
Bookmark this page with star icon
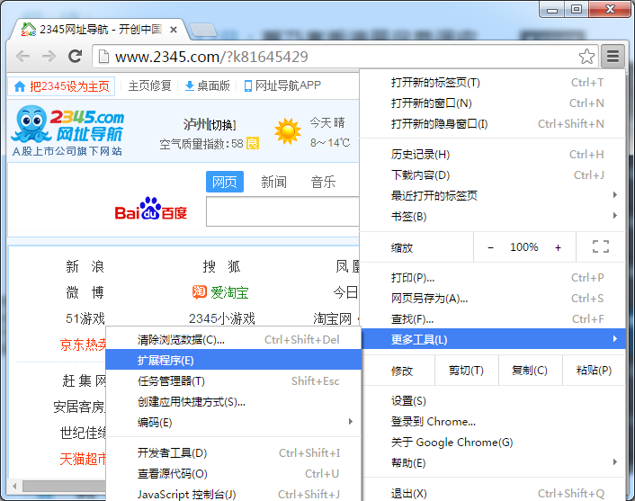point(586,57)
